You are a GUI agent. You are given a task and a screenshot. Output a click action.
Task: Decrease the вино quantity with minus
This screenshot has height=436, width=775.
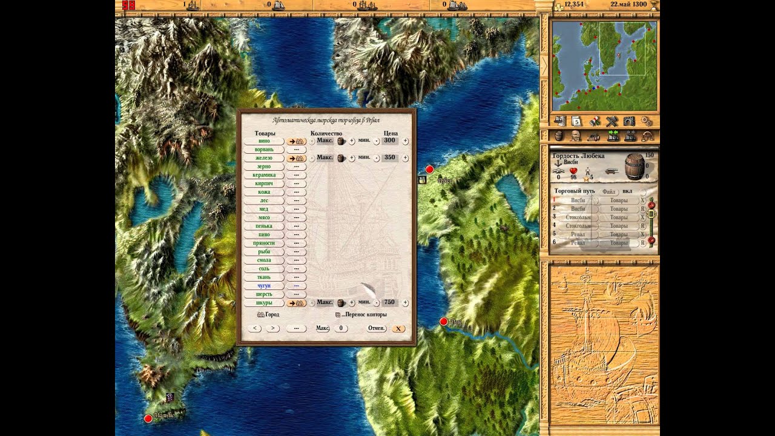(312, 141)
